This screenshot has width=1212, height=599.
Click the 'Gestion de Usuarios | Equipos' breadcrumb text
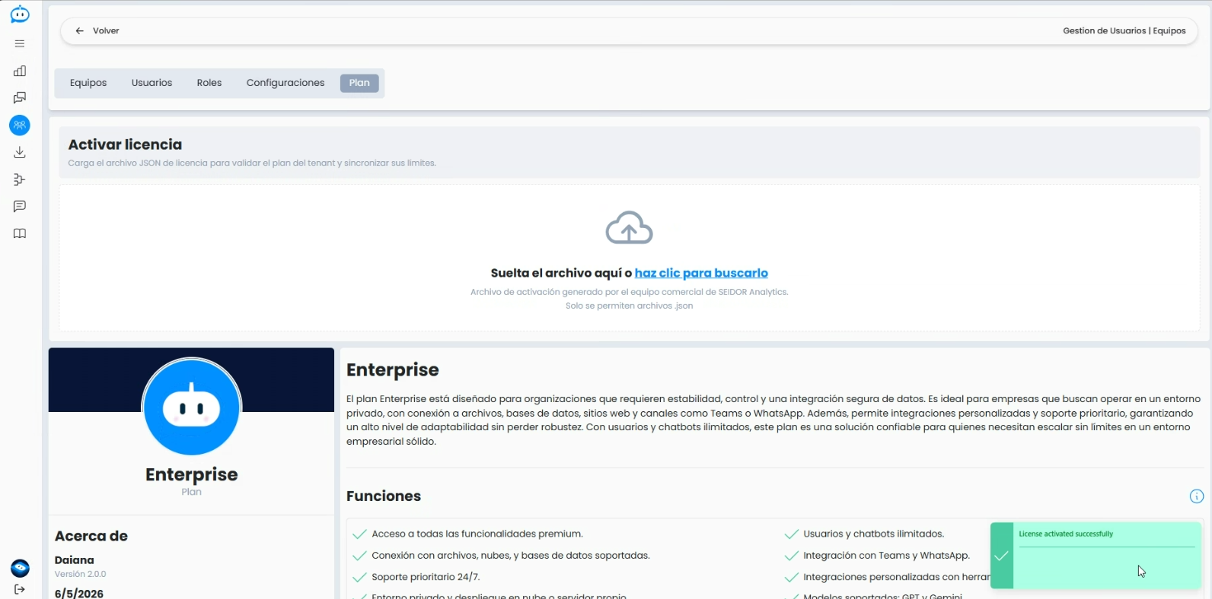pyautogui.click(x=1124, y=31)
